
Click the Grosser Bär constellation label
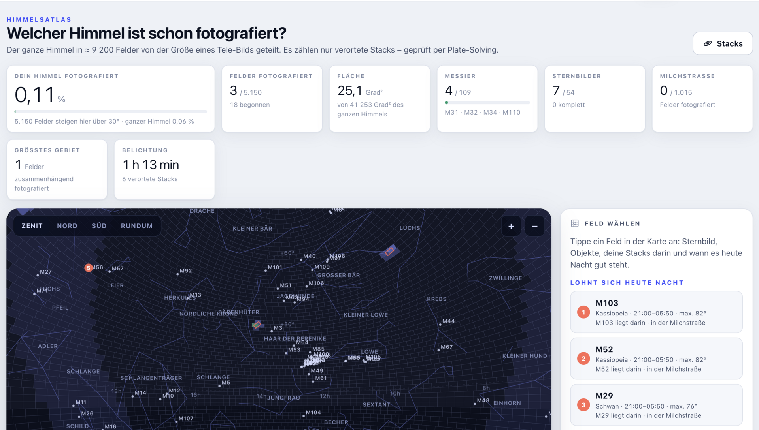tap(338, 275)
